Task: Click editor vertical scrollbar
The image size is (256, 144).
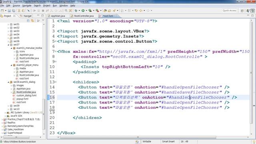Action: pyautogui.click(x=251, y=73)
